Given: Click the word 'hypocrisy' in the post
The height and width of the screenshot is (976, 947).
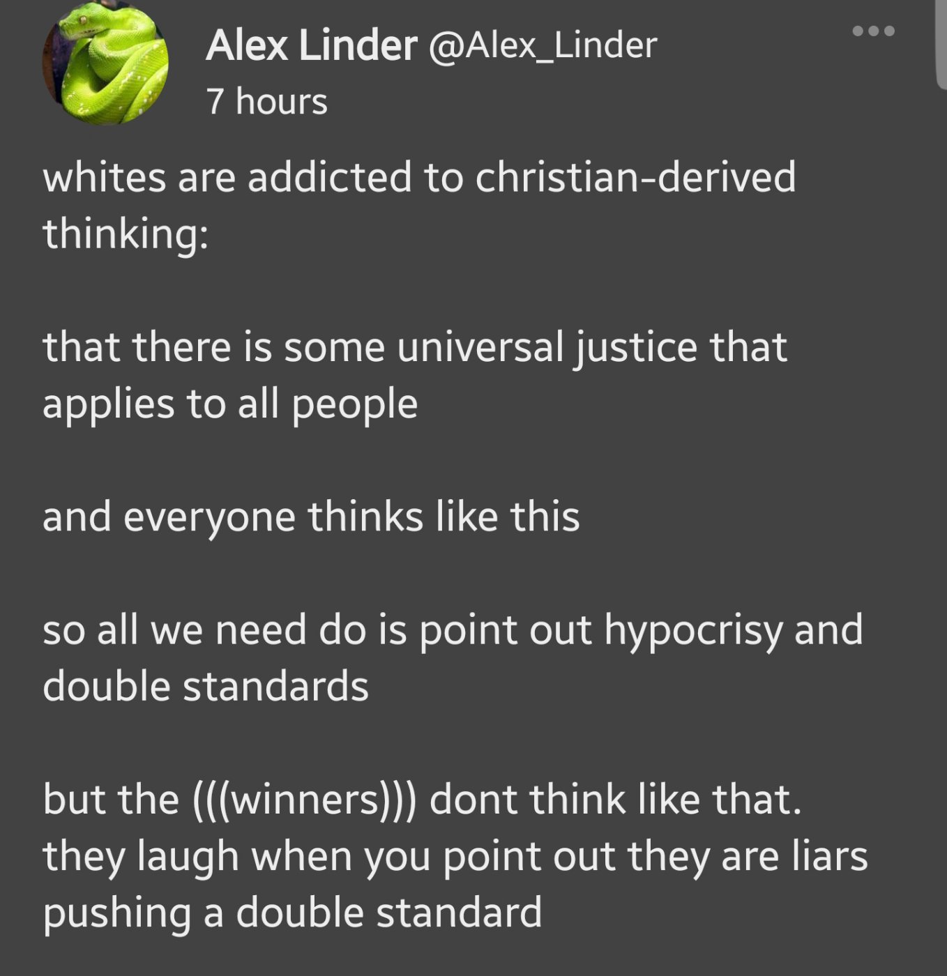Looking at the screenshot, I should [x=693, y=632].
